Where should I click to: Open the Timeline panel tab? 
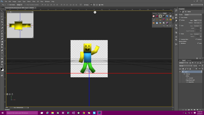tap(7, 110)
